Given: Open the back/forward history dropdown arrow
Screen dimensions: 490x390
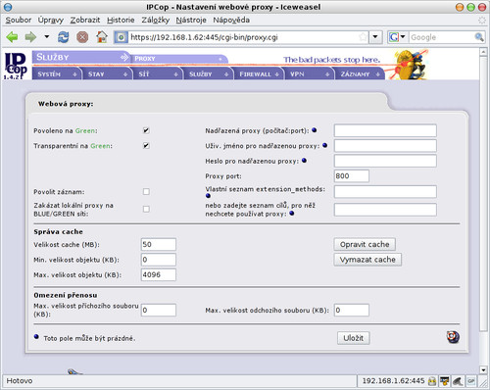Looking at the screenshot, I should pos(47,37).
